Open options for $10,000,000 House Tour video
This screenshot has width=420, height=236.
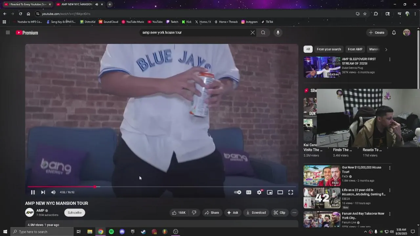click(x=390, y=168)
